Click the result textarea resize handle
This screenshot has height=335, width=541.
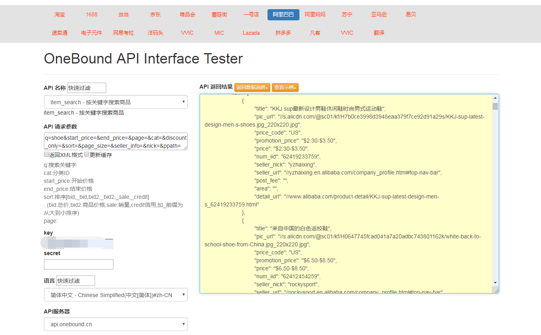pyautogui.click(x=495, y=290)
